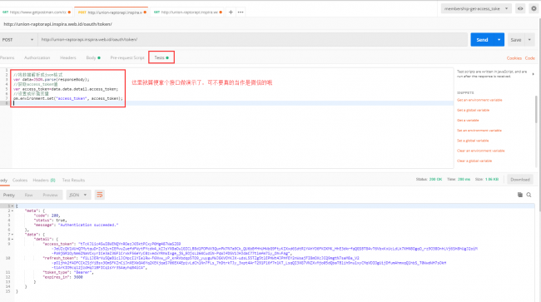Switch to Authorization tab
Screen dimensions: 541x302
[x=37, y=57]
